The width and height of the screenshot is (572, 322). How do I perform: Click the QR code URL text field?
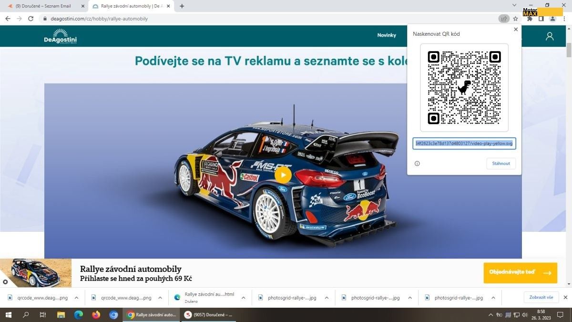pos(464,144)
